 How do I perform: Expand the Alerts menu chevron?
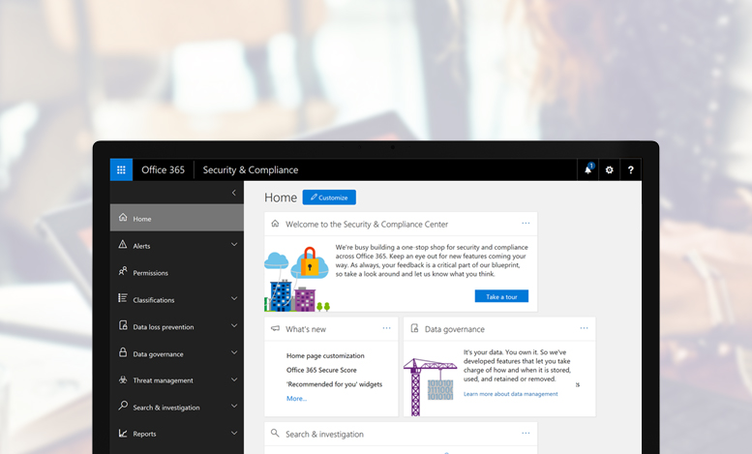[234, 245]
